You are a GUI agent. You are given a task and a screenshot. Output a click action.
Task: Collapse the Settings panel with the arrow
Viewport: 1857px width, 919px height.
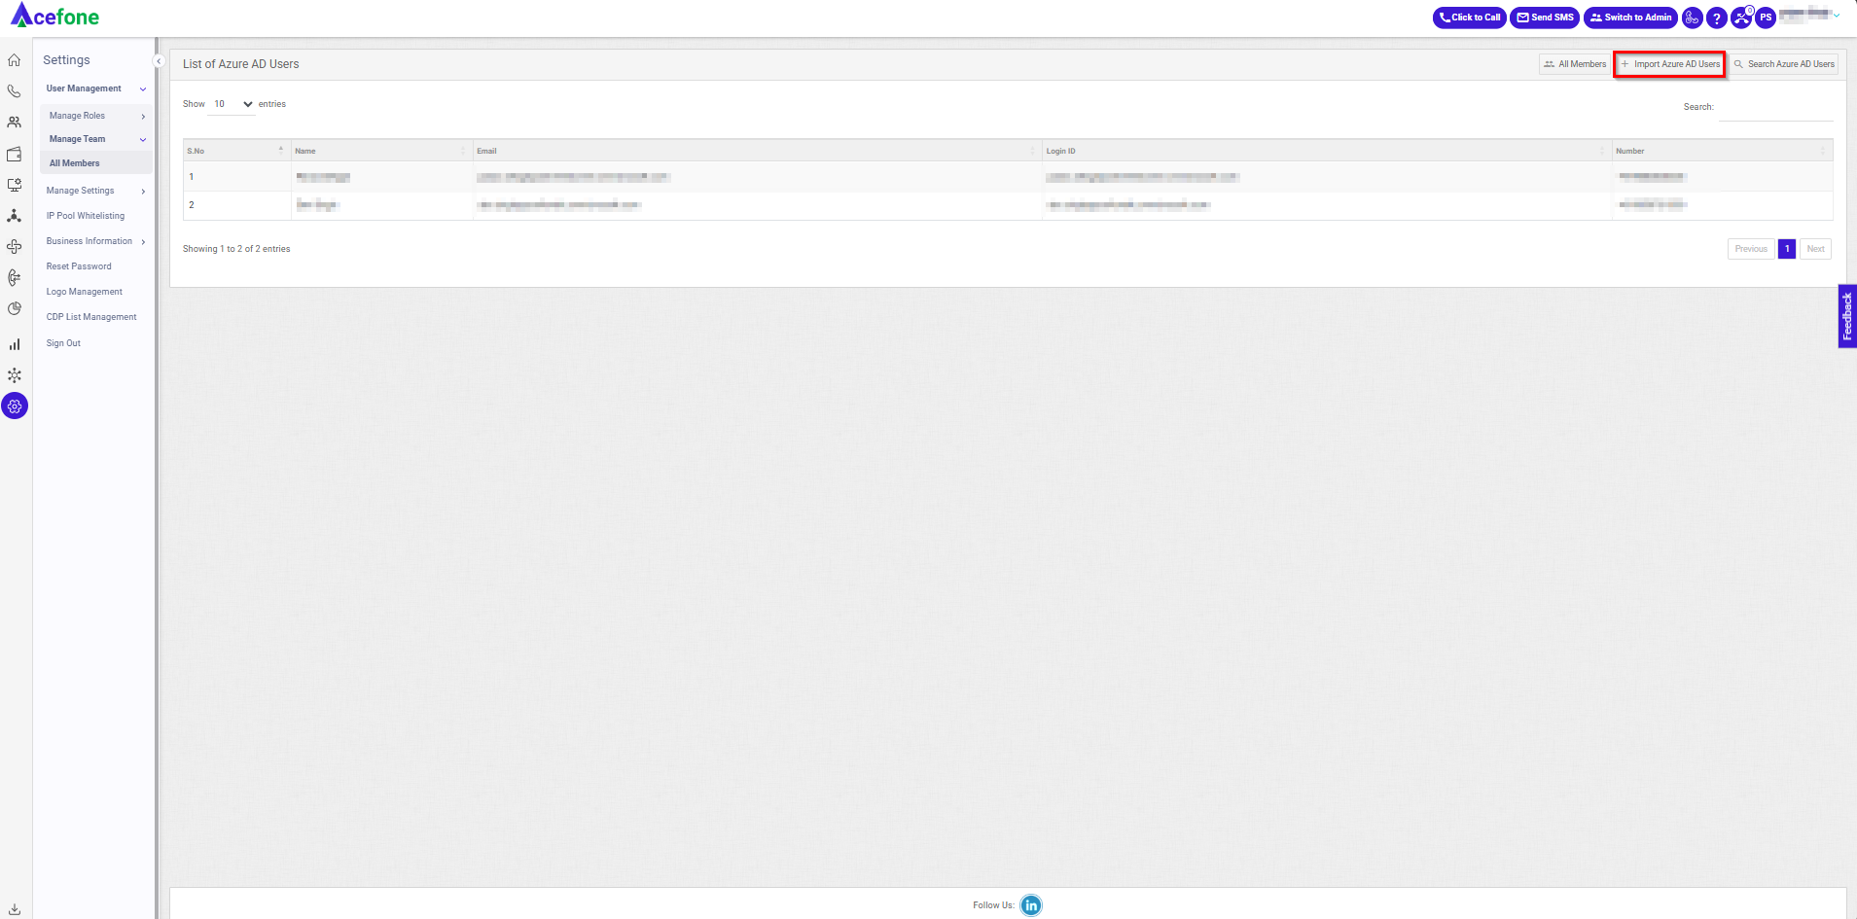tap(159, 61)
